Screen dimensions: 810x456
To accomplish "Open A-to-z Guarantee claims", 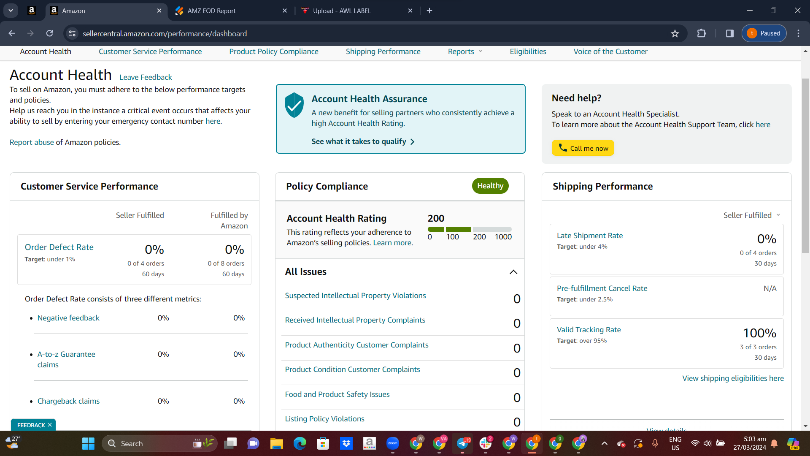I will [x=66, y=359].
